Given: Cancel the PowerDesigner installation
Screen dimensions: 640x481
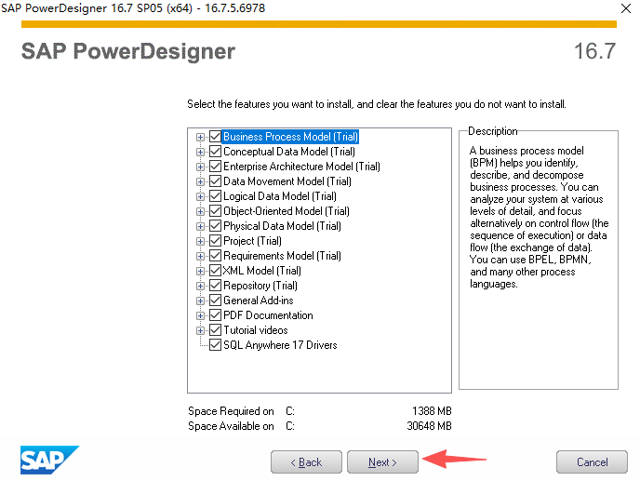Looking at the screenshot, I should pos(592,461).
